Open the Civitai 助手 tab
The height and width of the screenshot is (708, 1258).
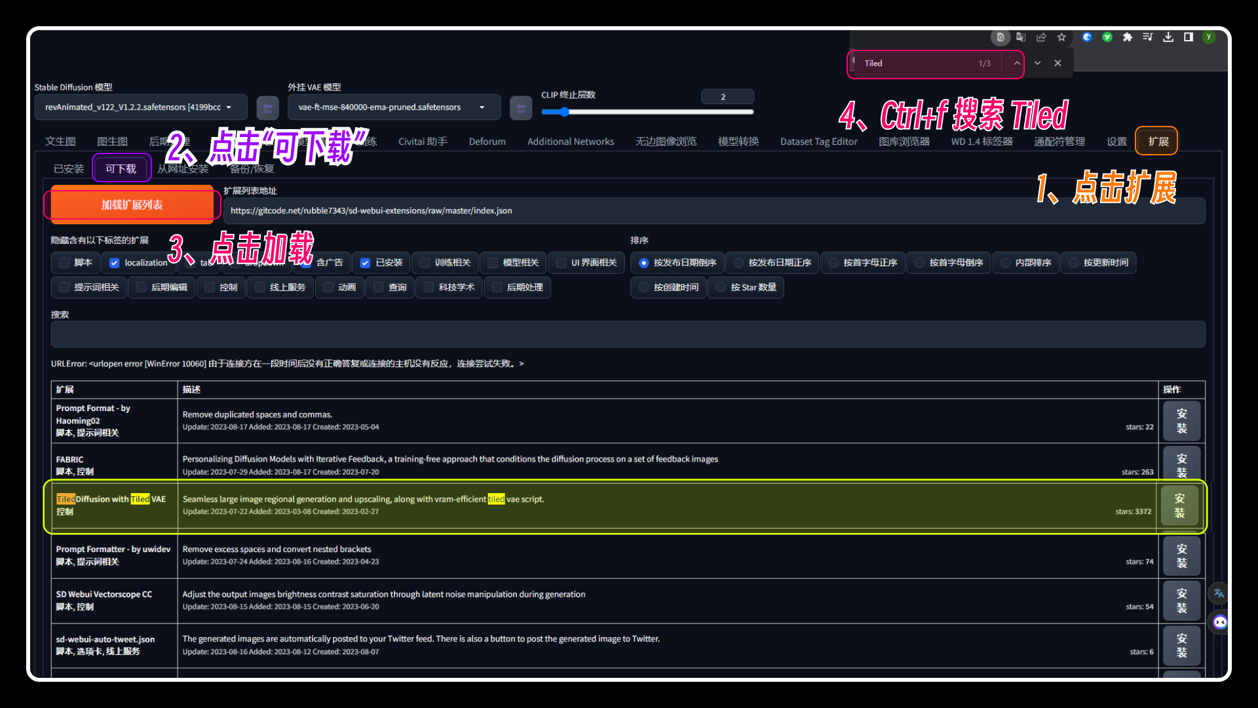tap(423, 142)
